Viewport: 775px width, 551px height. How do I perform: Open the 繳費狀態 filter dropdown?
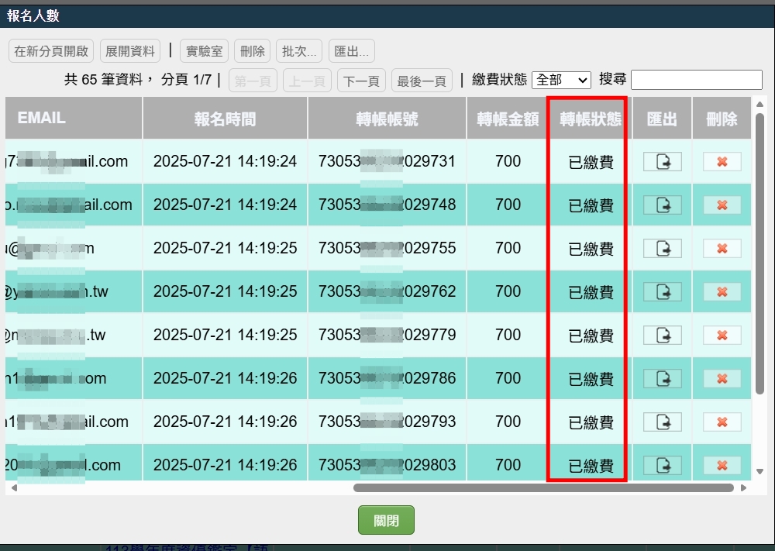pos(562,80)
